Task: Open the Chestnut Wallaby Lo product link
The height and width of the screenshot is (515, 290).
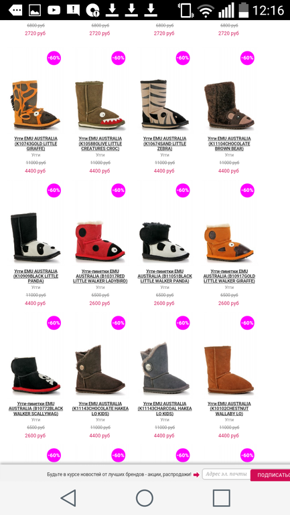Action: (x=229, y=409)
